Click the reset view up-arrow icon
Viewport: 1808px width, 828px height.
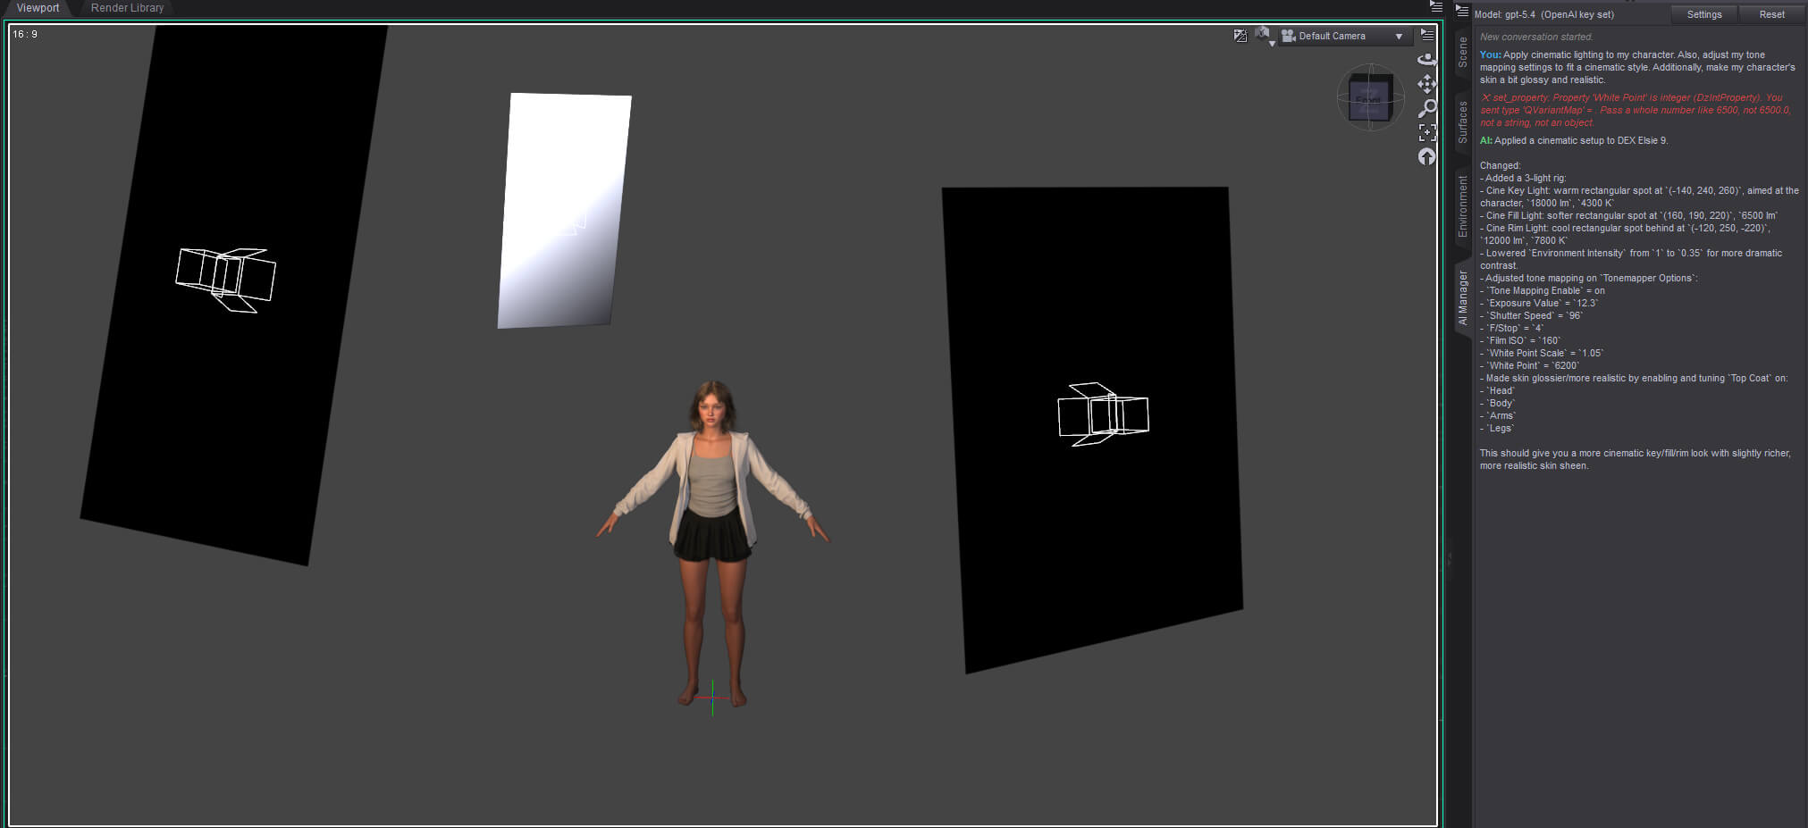[1427, 156]
